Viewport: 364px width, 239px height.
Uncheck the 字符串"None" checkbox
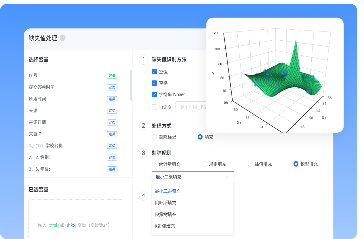pyautogui.click(x=154, y=94)
